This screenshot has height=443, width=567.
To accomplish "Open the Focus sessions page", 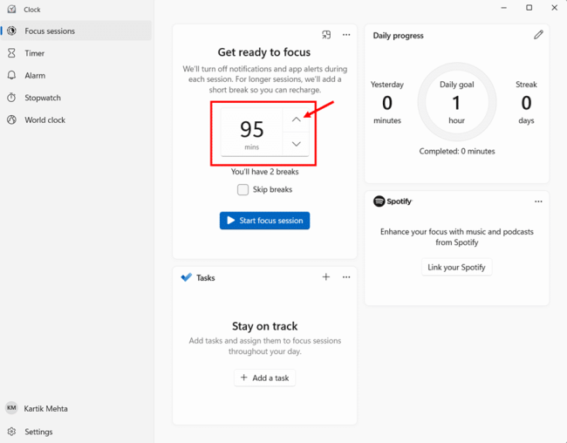I will (76, 31).
